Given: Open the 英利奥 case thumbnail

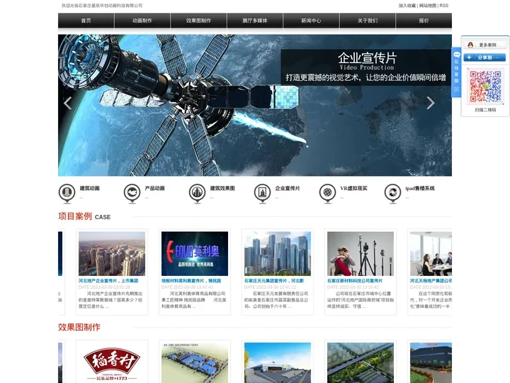Looking at the screenshot, I should [195, 254].
